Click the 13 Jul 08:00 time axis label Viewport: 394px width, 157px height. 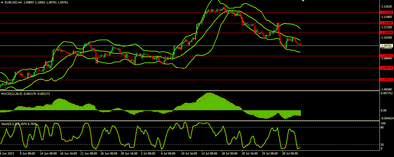(210, 154)
